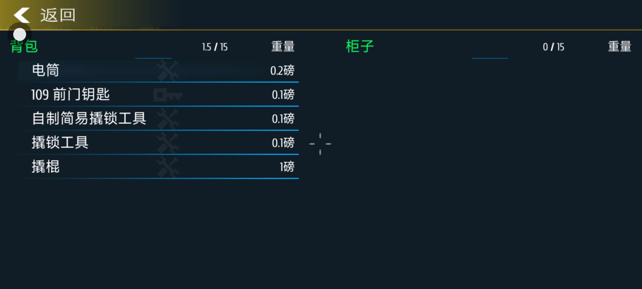Tap the 撬锁工具 lockpick item name
642x289 pixels.
(60, 142)
